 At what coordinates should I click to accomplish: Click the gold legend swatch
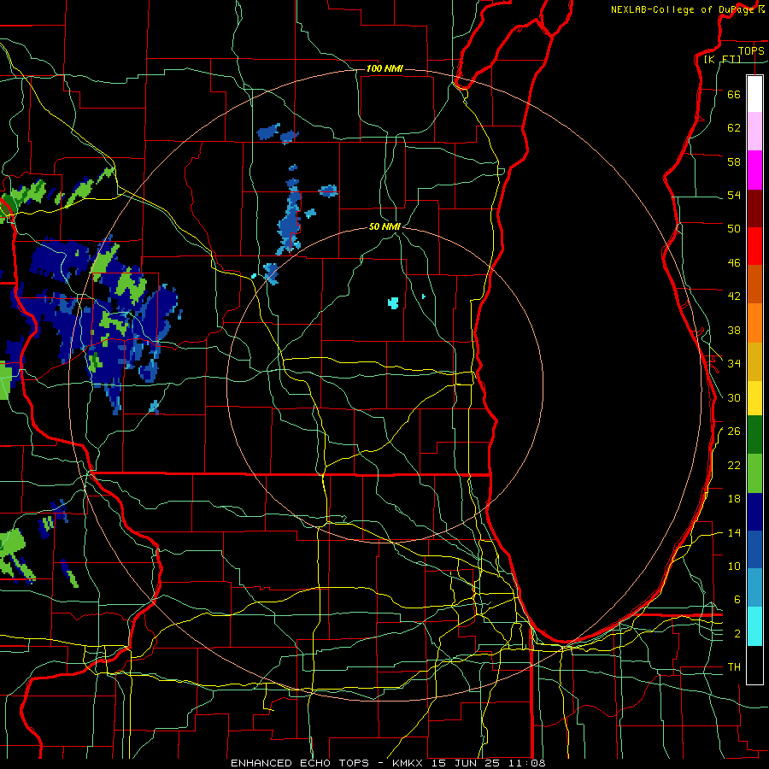pyautogui.click(x=754, y=361)
